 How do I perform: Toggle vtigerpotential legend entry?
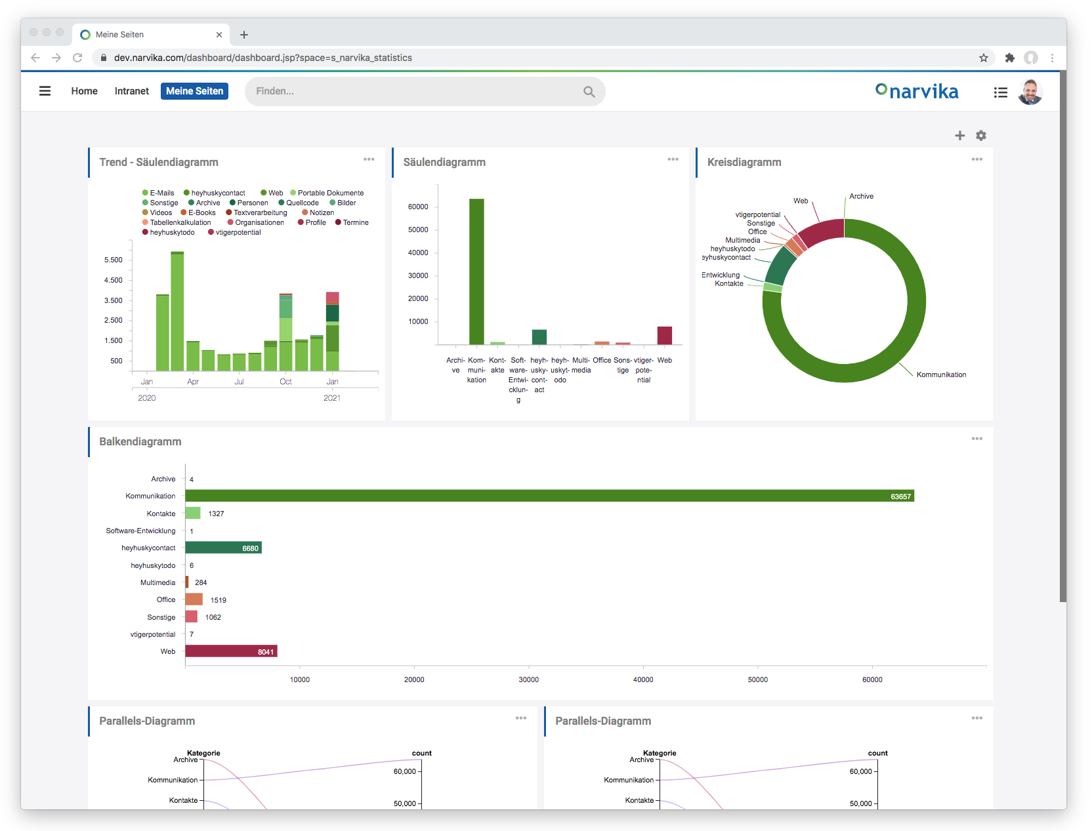234,232
